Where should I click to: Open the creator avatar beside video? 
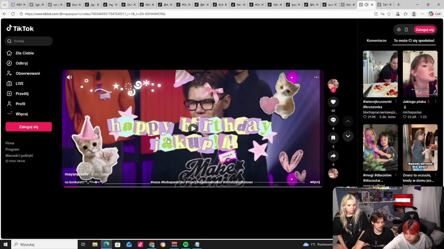point(333,84)
